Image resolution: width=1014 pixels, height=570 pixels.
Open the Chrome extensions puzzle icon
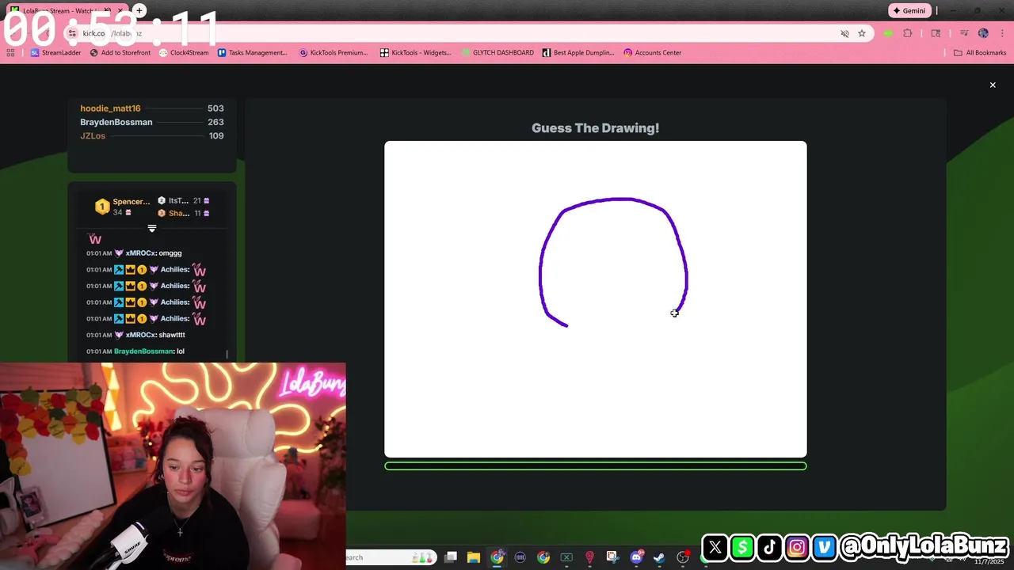908,33
